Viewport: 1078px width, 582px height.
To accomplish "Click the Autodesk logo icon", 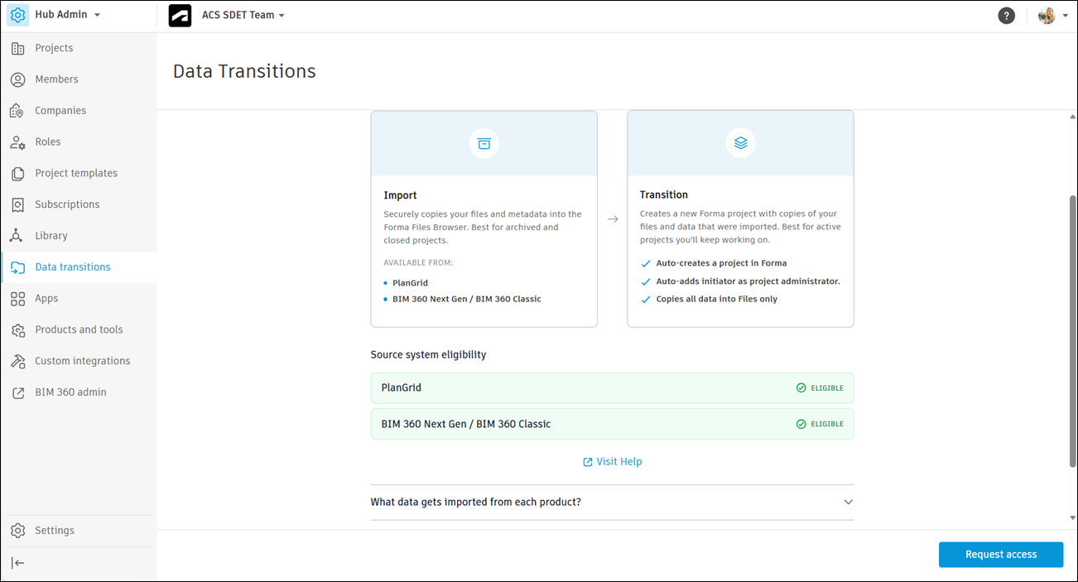I will [180, 15].
